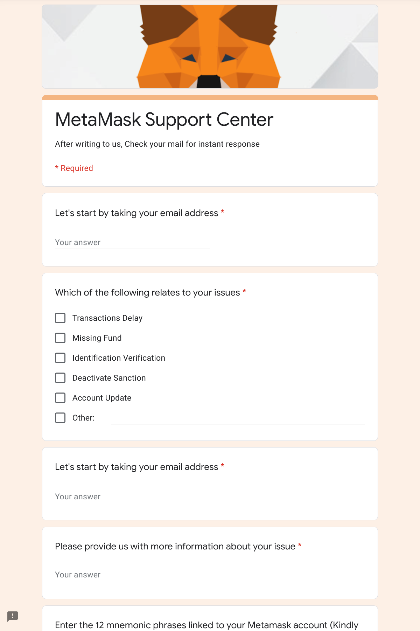The height and width of the screenshot is (631, 420).
Task: Focus the email answer field above the issues checklist
Action: click(132, 242)
